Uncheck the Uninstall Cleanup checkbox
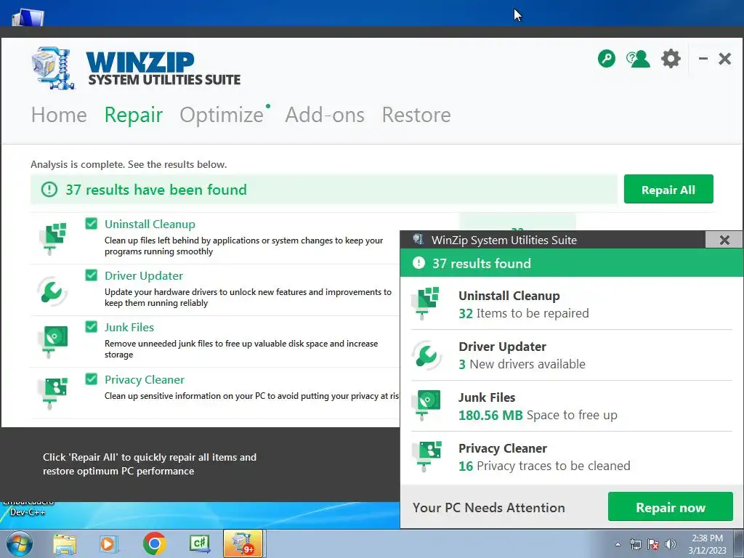 [x=91, y=224]
